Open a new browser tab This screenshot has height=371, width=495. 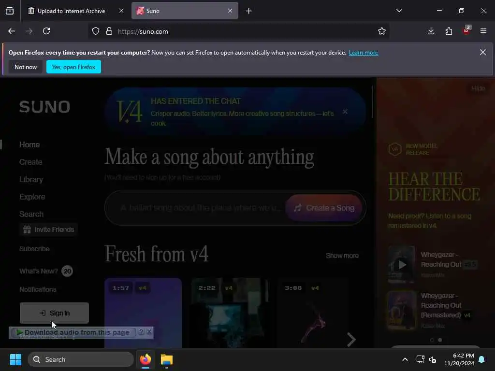249,11
